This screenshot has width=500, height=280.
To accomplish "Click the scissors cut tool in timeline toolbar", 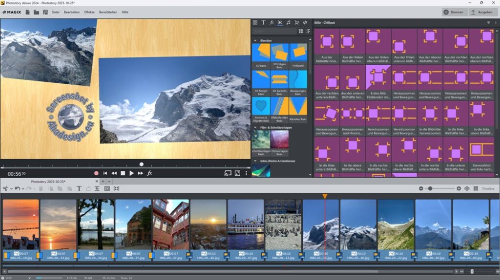I will pyautogui.click(x=5, y=188).
